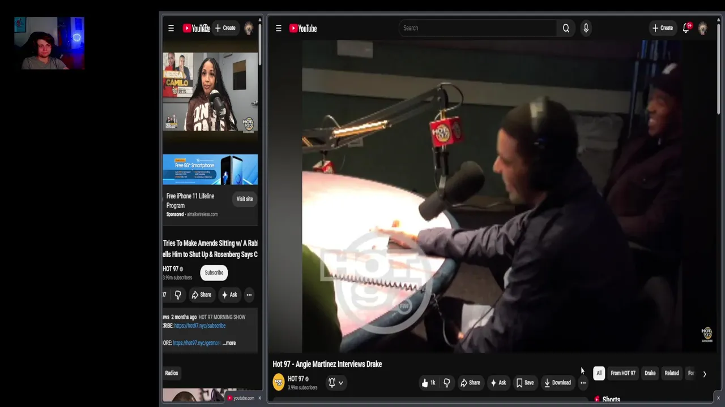Click the Free 5G Smartphone ad banner
Viewport: 725px width, 407px height.
coord(210,169)
